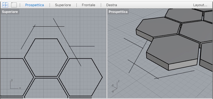Switch to the four-viewport layout icon

click(x=5, y=5)
